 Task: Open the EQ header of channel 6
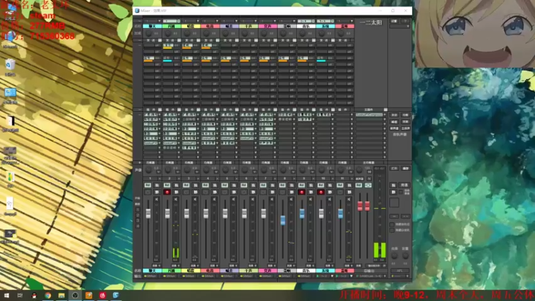click(246, 163)
